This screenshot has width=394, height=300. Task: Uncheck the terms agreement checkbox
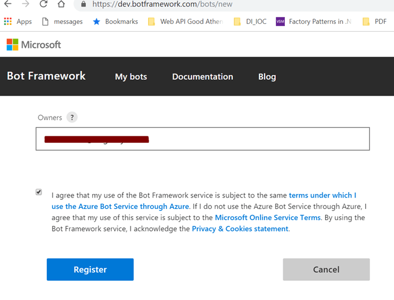[x=38, y=192]
